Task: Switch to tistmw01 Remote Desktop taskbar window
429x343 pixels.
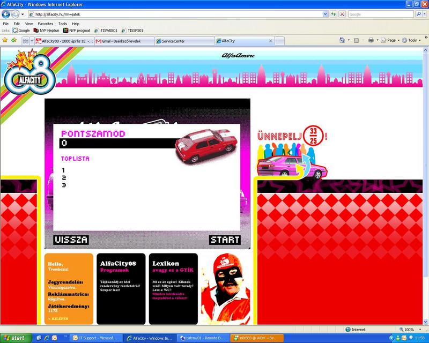Action: (x=203, y=338)
